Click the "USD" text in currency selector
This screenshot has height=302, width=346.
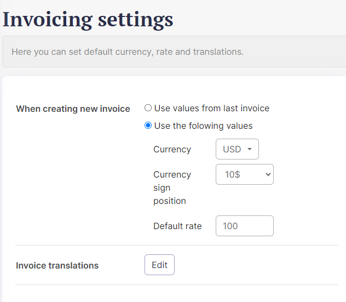point(232,149)
